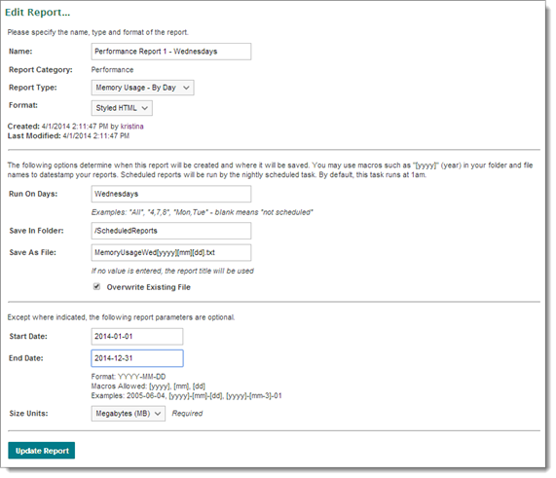Expand the Format Styled HTML dropdown

tap(122, 108)
